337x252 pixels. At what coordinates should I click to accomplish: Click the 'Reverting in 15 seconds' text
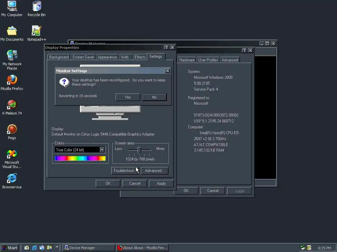pyautogui.click(x=78, y=96)
